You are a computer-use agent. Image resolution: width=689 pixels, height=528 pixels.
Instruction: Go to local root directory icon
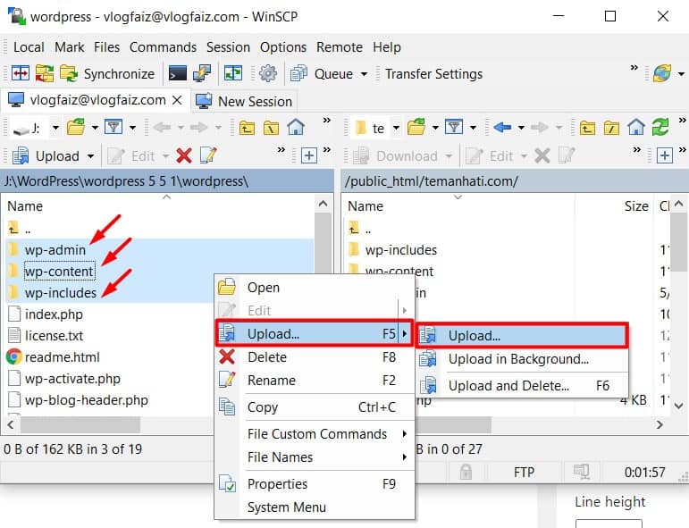(x=271, y=129)
